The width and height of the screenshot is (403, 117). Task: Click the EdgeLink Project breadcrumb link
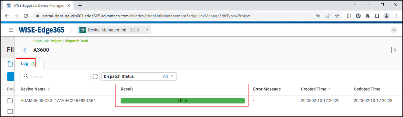click(47, 41)
